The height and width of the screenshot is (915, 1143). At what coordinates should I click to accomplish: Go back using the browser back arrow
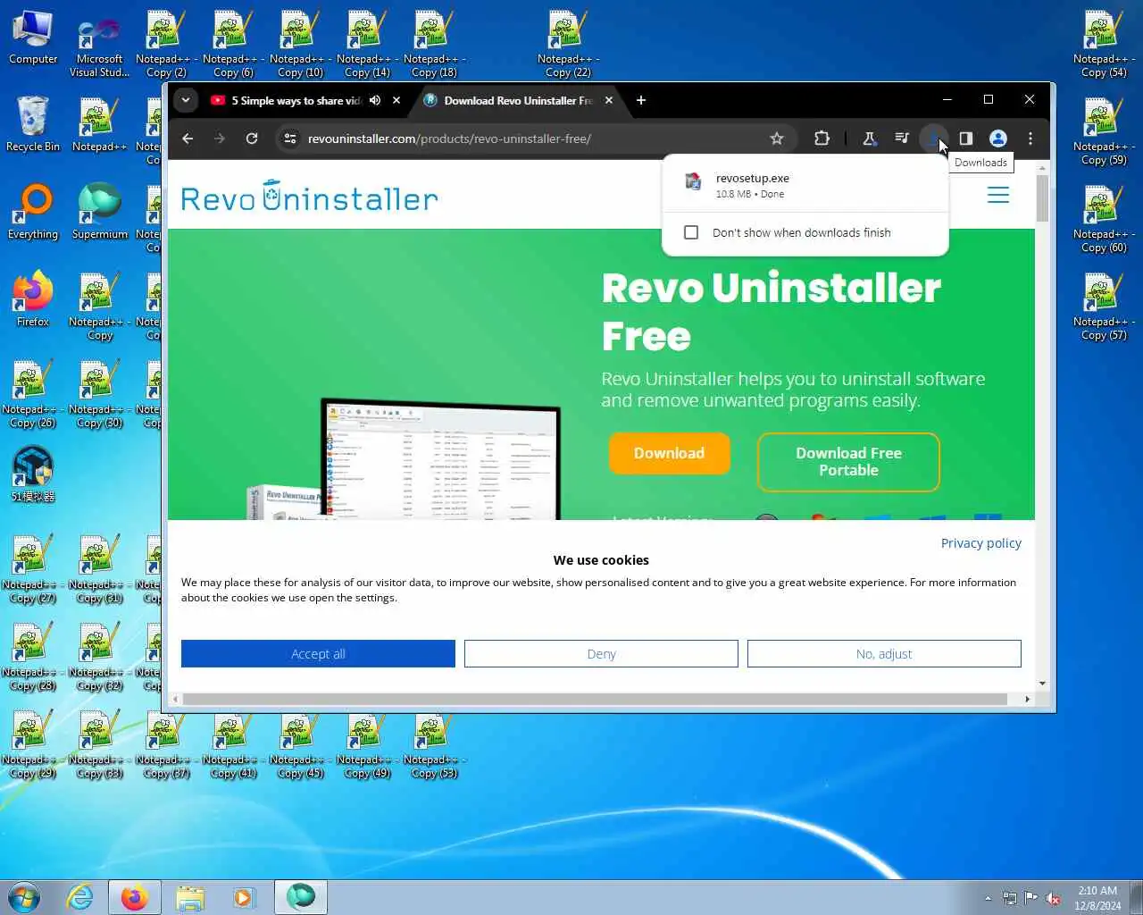point(188,139)
